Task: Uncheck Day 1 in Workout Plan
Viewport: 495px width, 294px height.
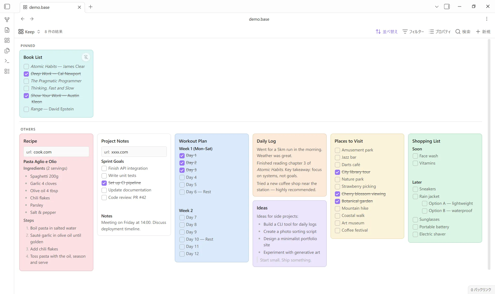Action: (182, 156)
